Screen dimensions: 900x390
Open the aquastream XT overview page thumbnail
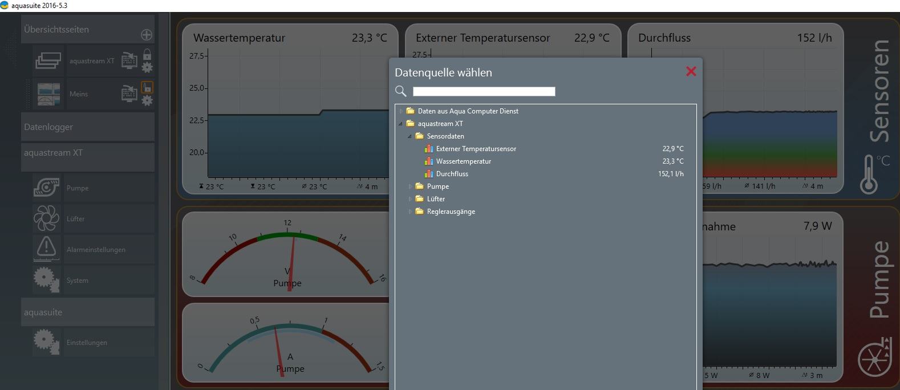point(48,60)
